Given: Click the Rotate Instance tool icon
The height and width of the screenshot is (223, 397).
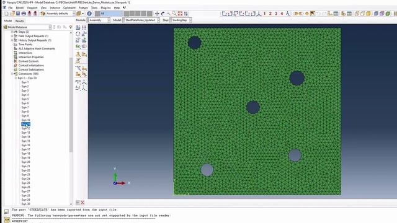Looking at the screenshot, I should click(78, 40).
